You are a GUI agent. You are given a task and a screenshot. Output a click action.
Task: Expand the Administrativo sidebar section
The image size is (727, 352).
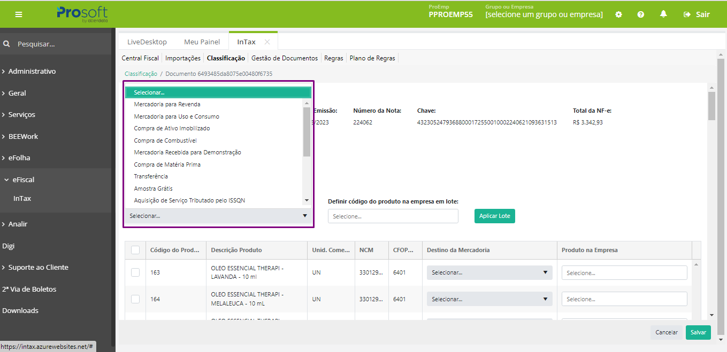[32, 71]
